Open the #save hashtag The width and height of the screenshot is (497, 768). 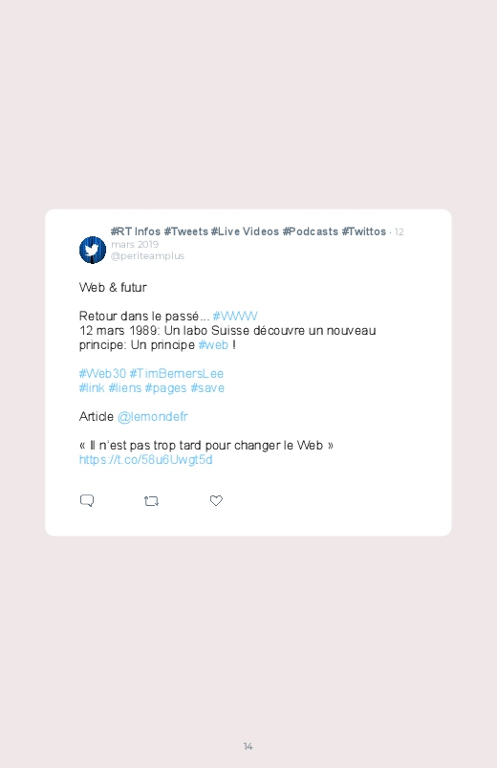207,388
